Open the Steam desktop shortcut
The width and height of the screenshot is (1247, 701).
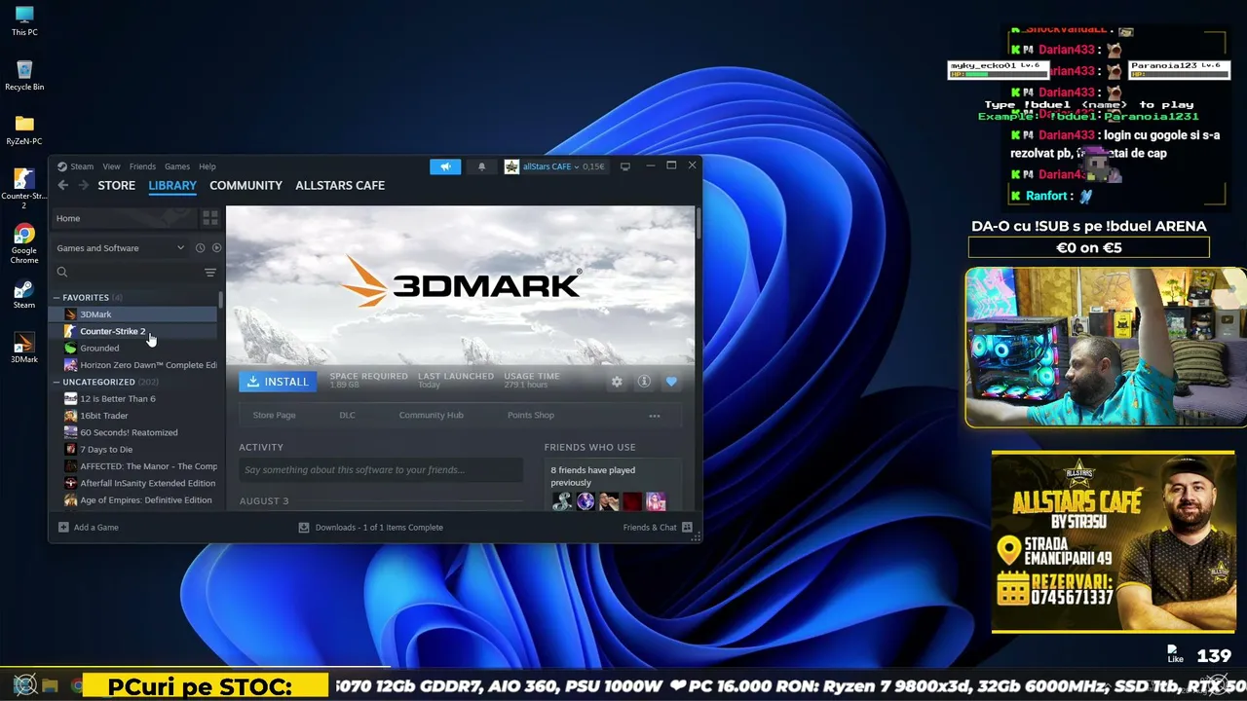(x=24, y=294)
